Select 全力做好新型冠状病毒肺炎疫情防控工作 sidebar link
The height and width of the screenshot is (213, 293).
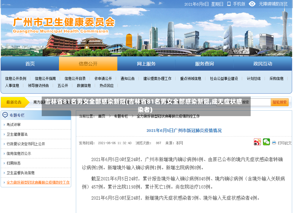pyautogui.click(x=38, y=182)
